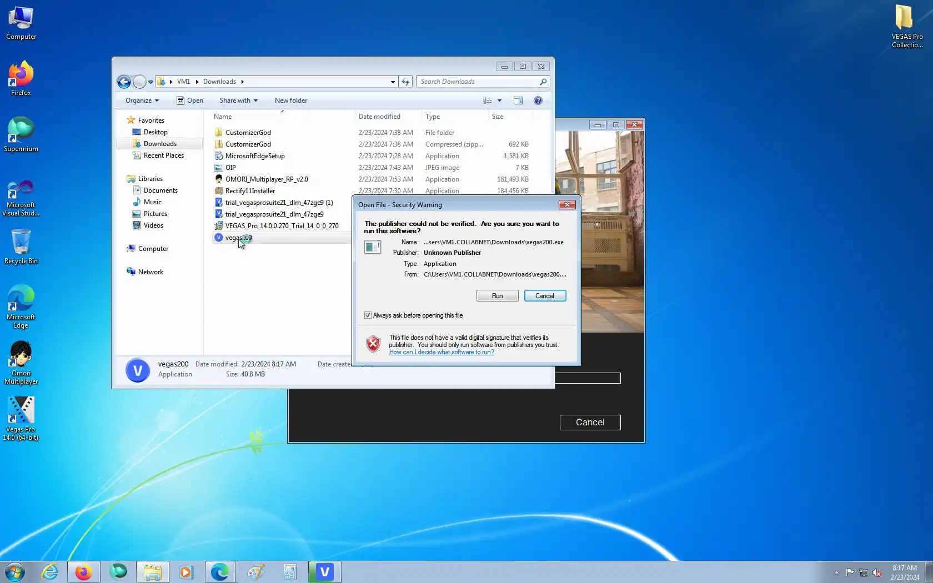Uncheck Always ask before opening this file
Viewport: 933px width, 583px height.
pyautogui.click(x=368, y=315)
